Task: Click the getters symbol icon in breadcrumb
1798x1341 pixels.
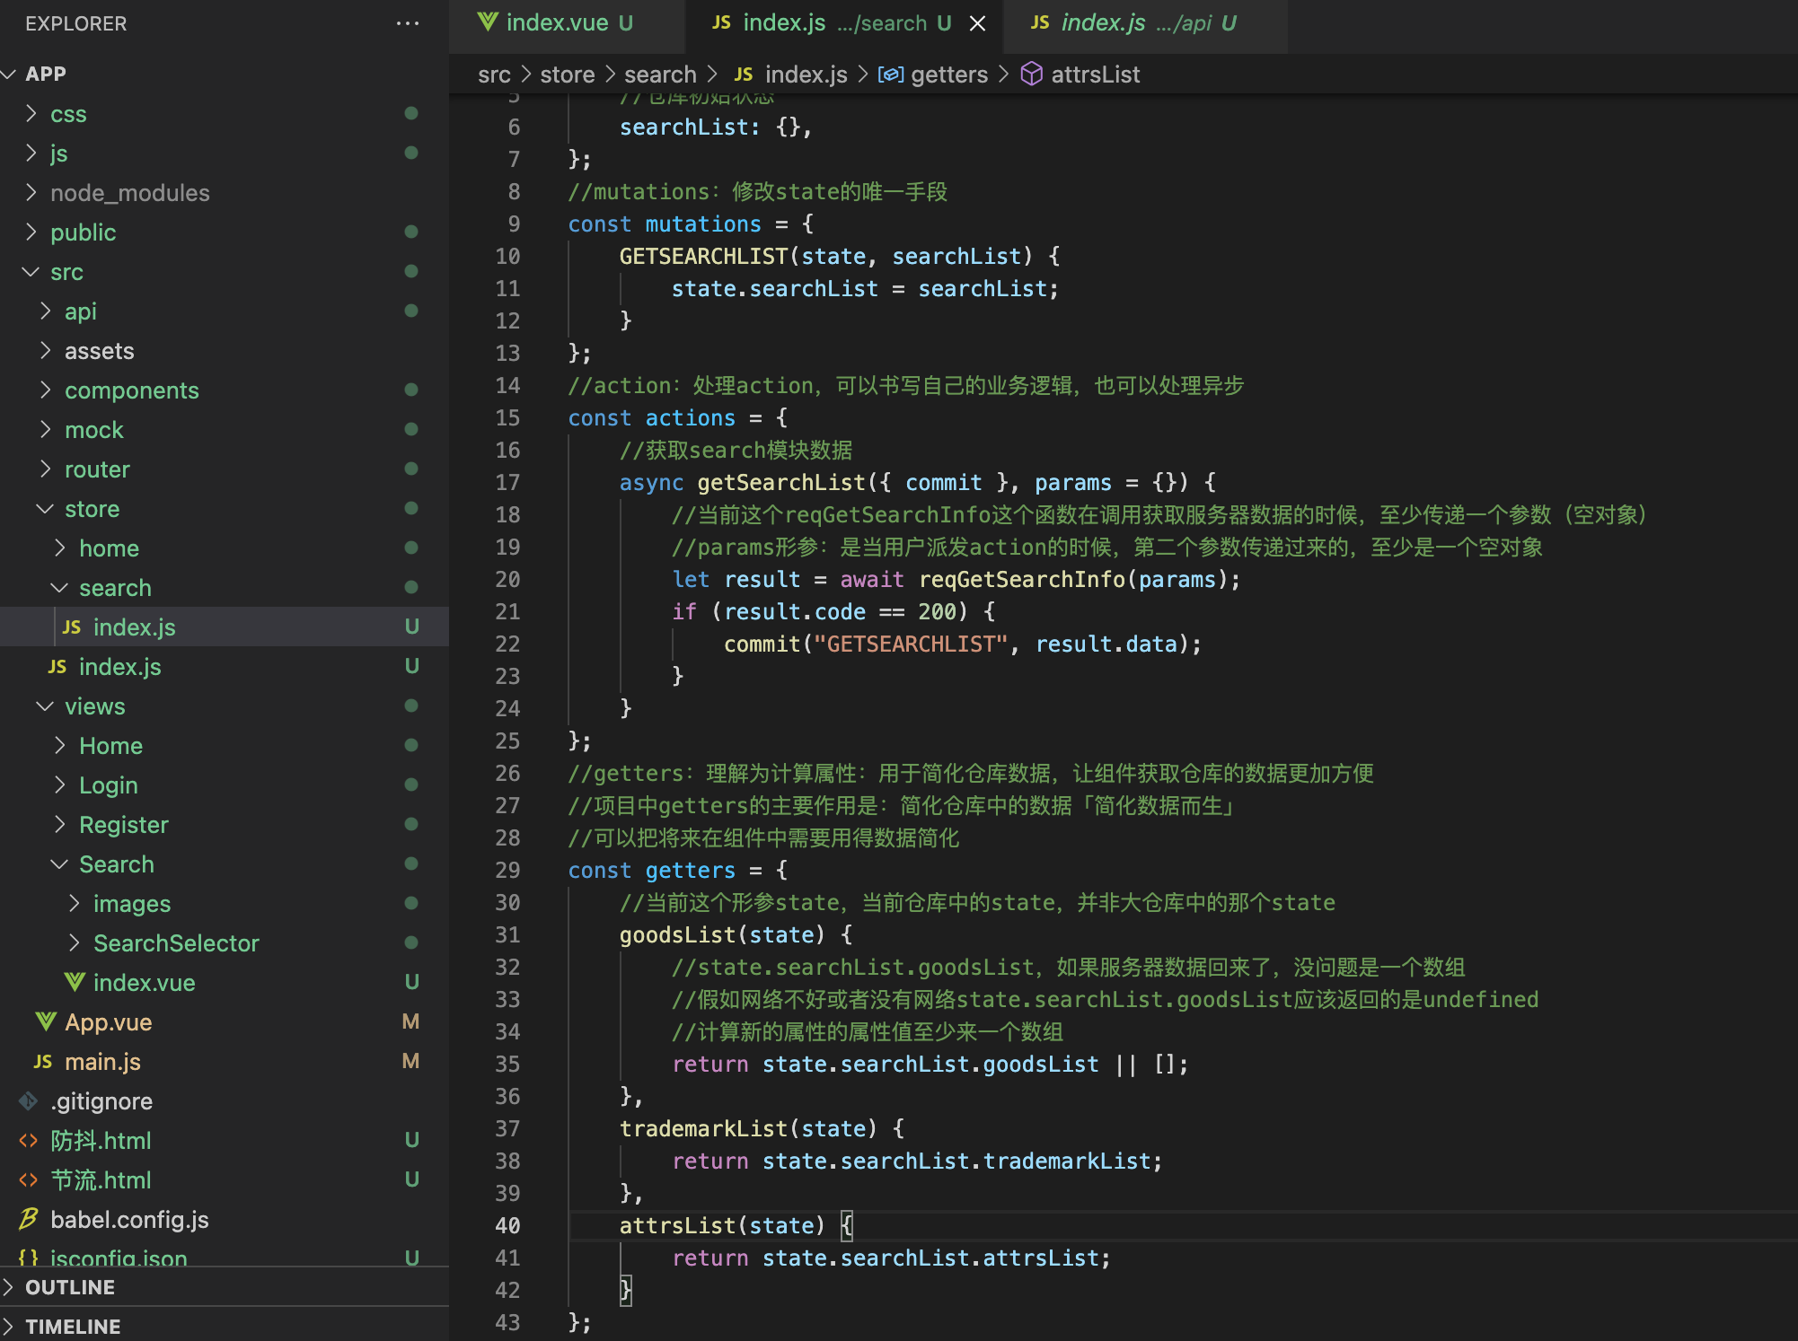Action: pos(890,74)
